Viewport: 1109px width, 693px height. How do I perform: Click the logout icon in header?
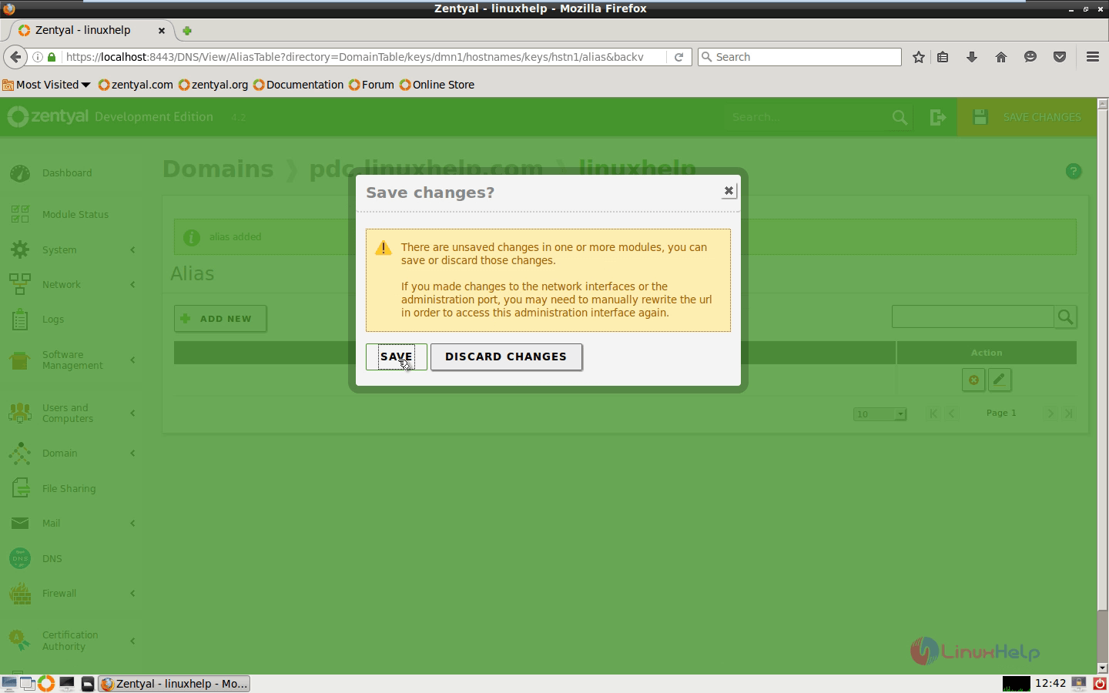pyautogui.click(x=937, y=117)
